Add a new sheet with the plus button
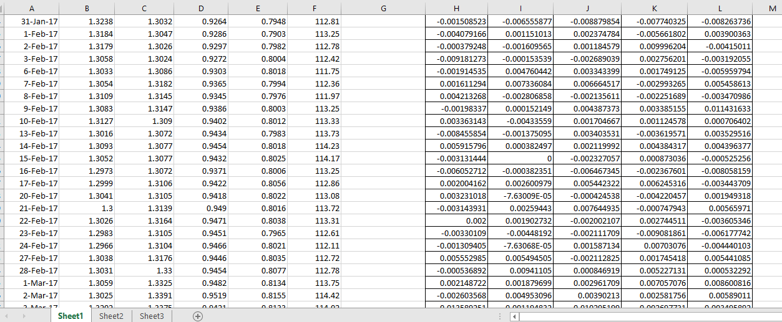This screenshot has height=322, width=782. (198, 316)
